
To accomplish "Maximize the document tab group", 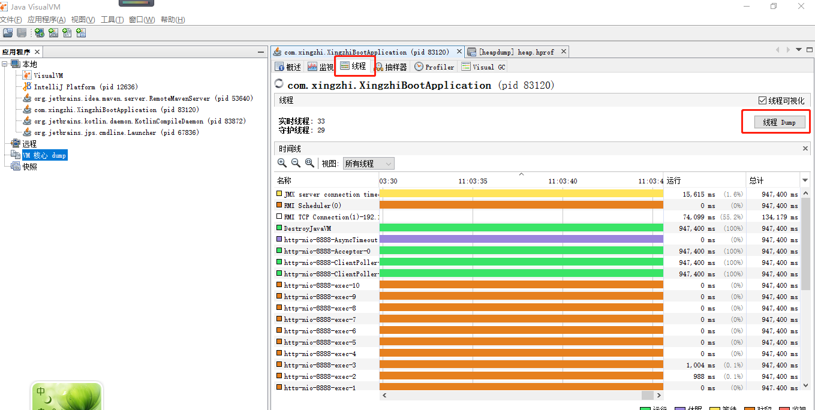I will point(810,50).
